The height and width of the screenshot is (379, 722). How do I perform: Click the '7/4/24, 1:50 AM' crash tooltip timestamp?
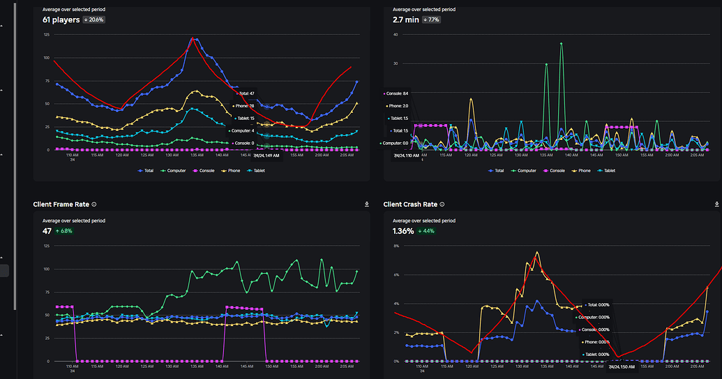[622, 367]
